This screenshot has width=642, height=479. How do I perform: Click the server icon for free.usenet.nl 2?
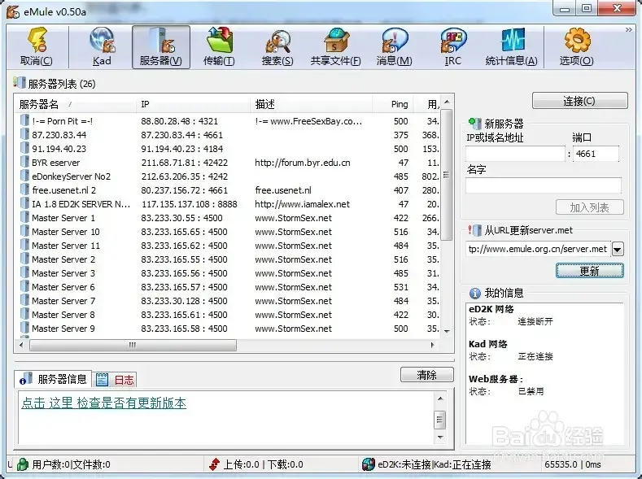[x=24, y=189]
